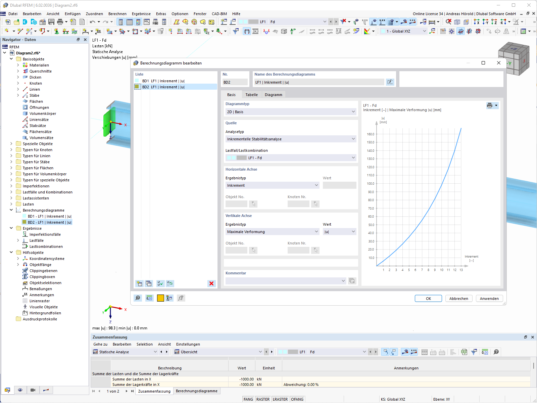Click the Abbrechen button
This screenshot has width=537, height=403.
pos(458,298)
